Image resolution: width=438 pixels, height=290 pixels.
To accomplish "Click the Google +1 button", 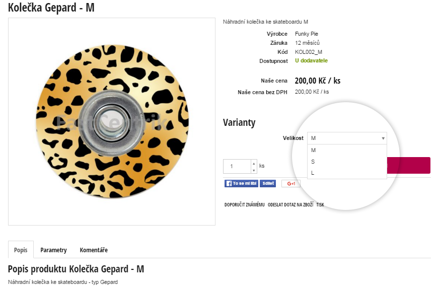I will [291, 184].
